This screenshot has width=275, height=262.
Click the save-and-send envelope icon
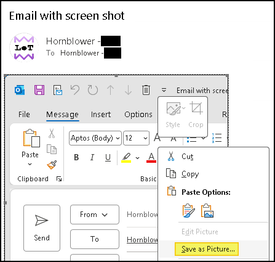pos(58,90)
